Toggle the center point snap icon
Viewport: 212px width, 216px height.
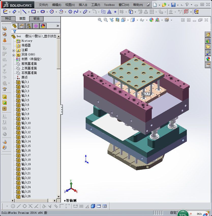[x=13, y=206]
